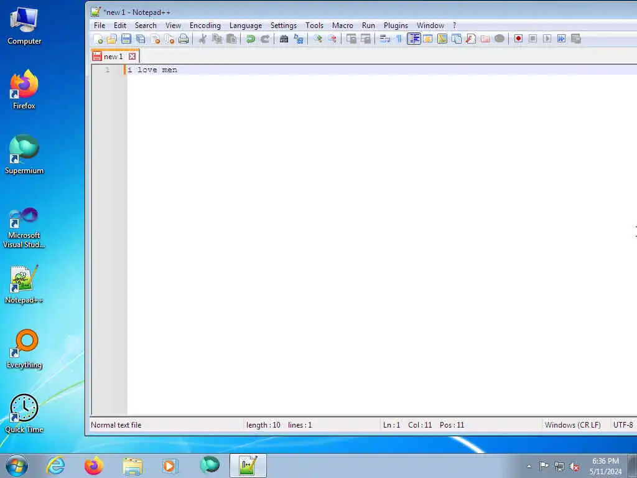Screen dimensions: 637x478
Task: Save the current recorded macro icon
Action: pyautogui.click(x=576, y=39)
